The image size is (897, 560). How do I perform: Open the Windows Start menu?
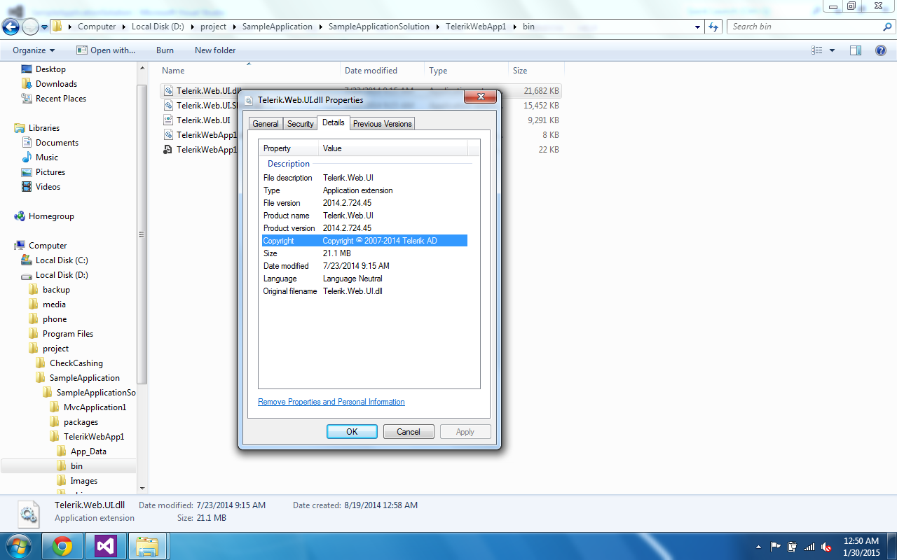(x=18, y=546)
